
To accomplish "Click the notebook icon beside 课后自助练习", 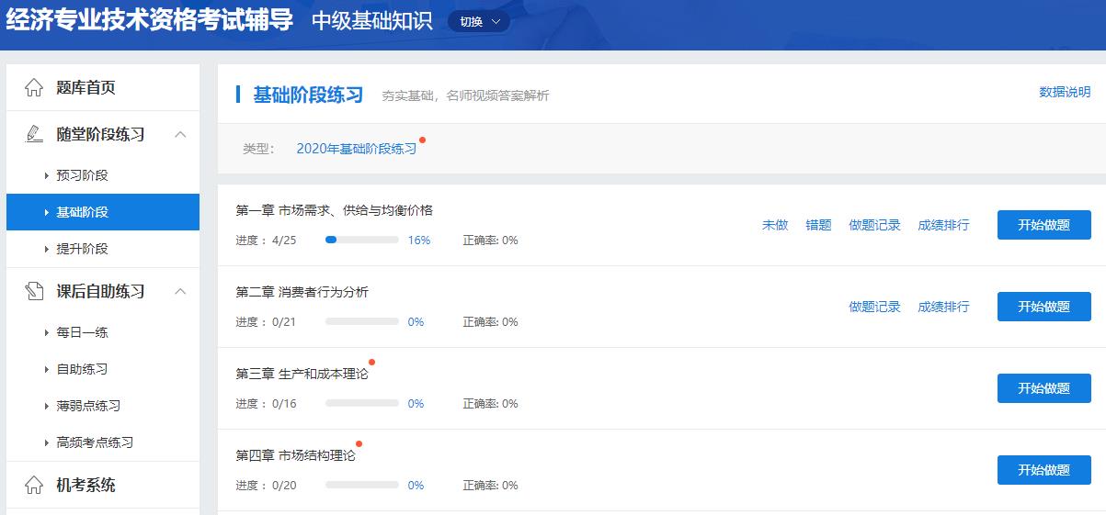I will point(34,291).
